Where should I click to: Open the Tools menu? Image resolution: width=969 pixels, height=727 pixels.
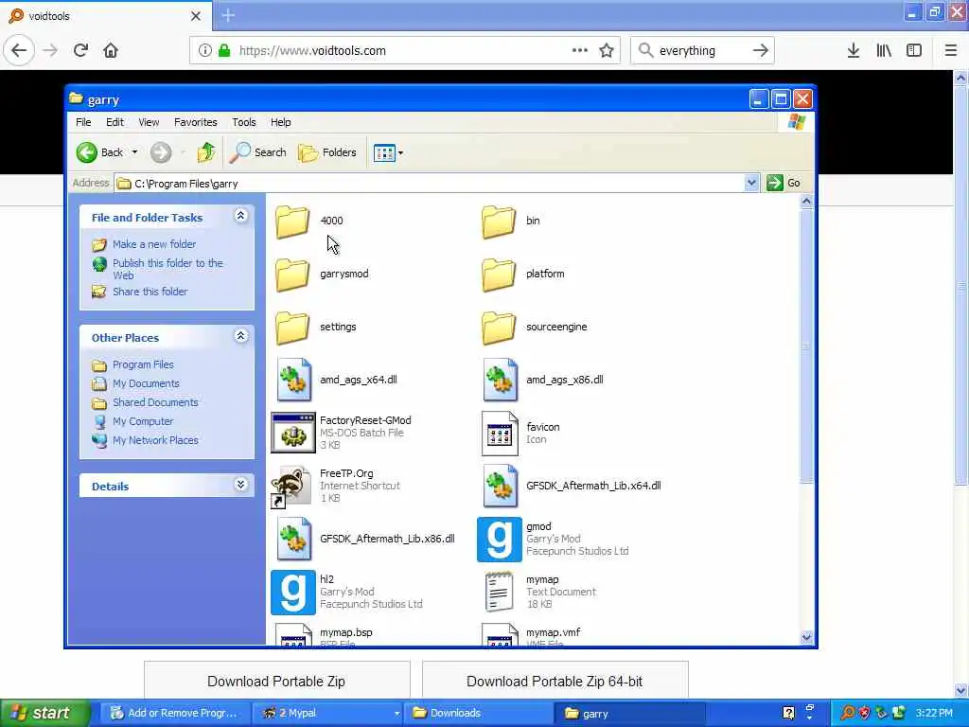click(244, 122)
